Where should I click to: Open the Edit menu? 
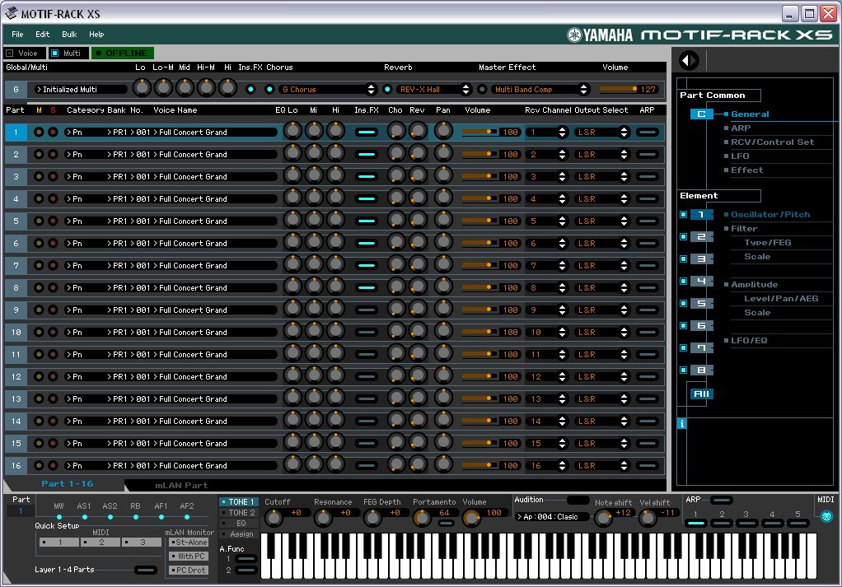[x=42, y=35]
